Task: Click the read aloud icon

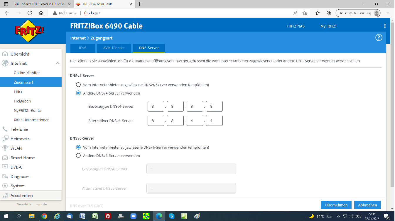Action: click(x=296, y=13)
